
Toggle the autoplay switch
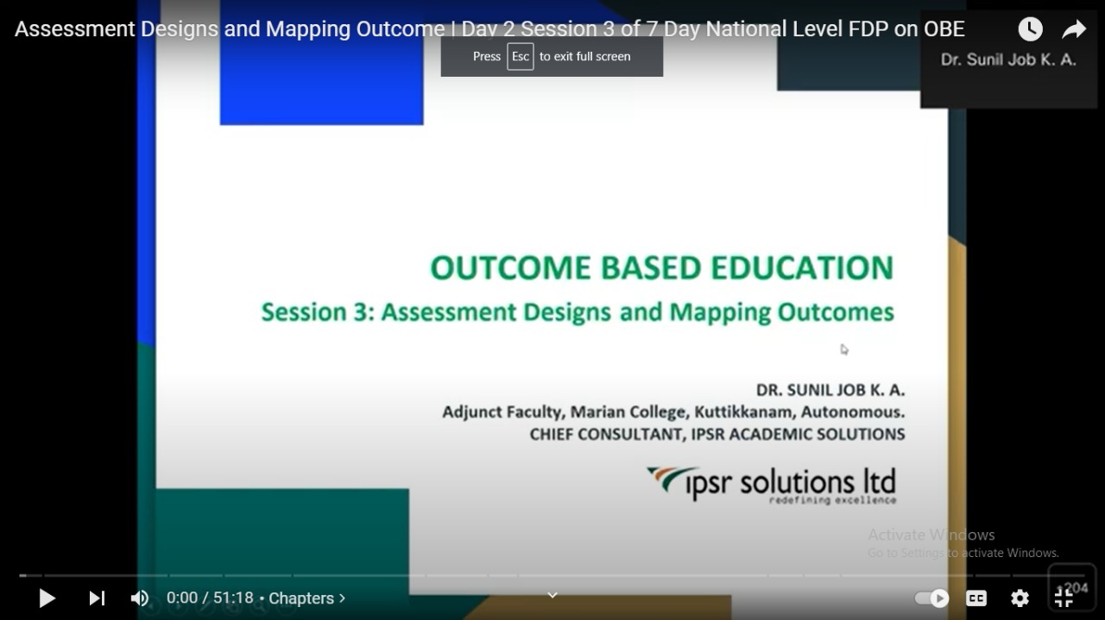931,598
